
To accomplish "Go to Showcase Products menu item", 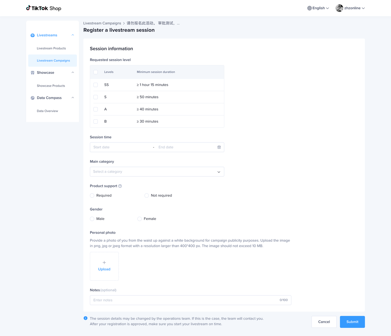I will (x=51, y=86).
